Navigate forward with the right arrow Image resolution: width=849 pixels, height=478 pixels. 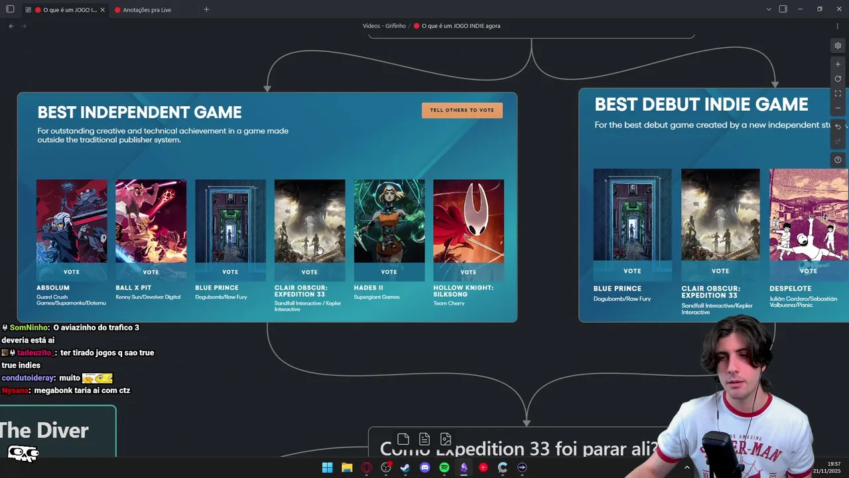25,26
